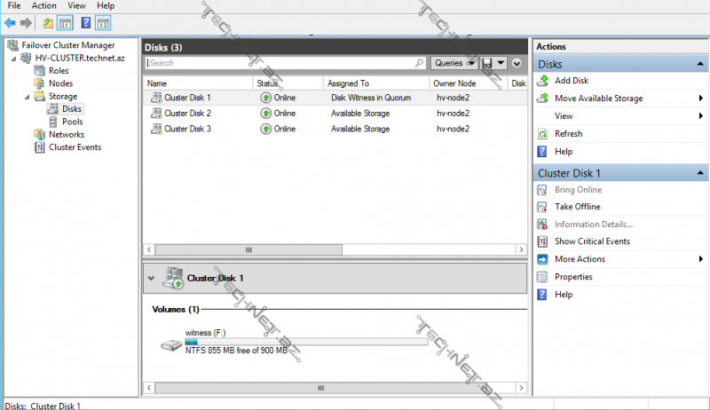Open the Queries dropdown
This screenshot has width=710, height=410.
(454, 63)
